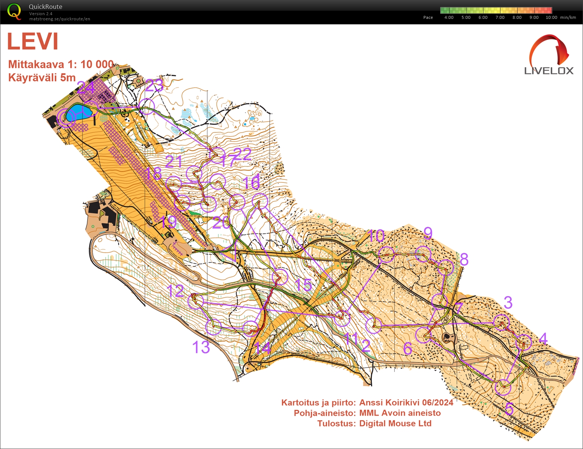Screen dimensions: 583x449
Task: Select the Version 2.4 text
Action: click(x=41, y=14)
